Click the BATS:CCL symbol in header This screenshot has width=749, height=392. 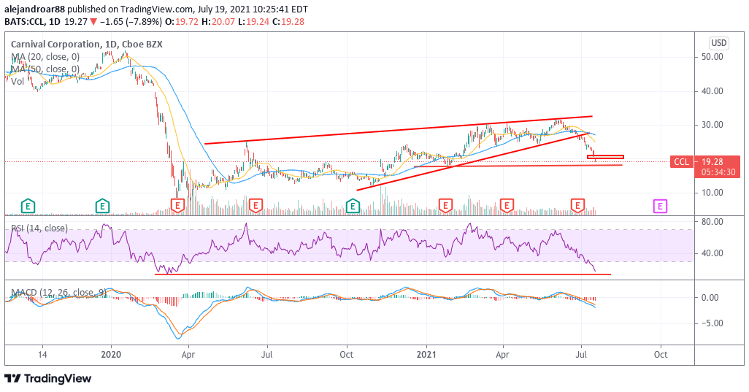tap(26, 21)
